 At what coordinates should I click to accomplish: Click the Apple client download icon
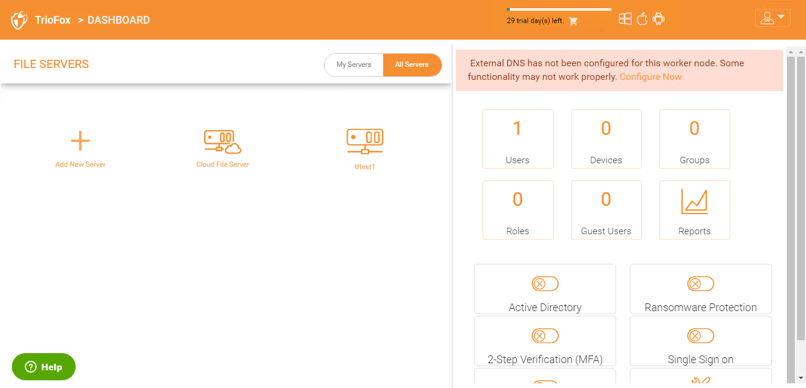pyautogui.click(x=642, y=19)
